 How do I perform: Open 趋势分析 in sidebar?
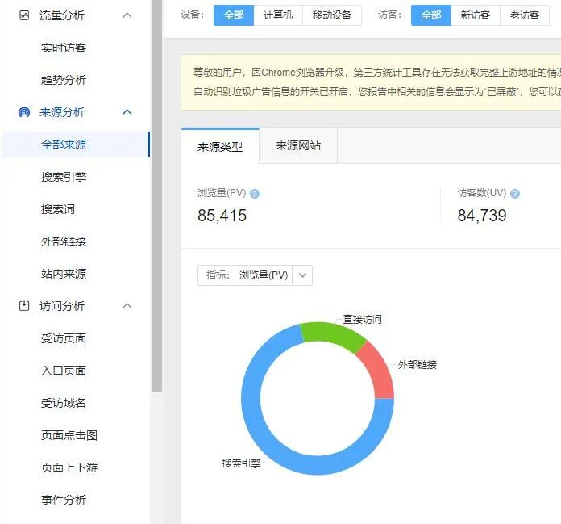click(64, 80)
